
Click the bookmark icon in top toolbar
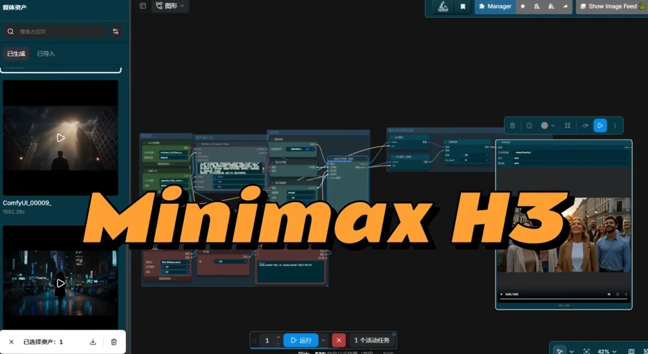[x=463, y=7]
